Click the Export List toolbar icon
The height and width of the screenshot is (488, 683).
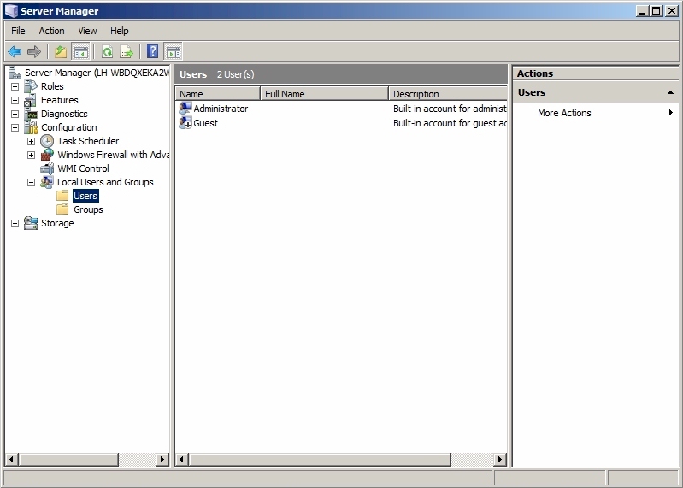click(127, 52)
